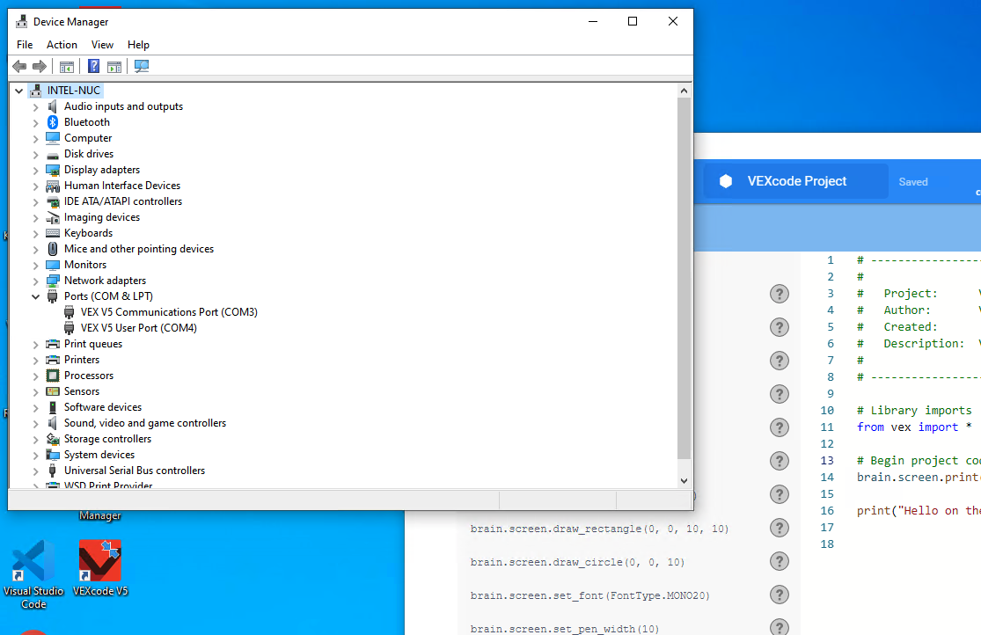Screen dimensions: 981x635
Task: Click line number 16 in code editor
Action: [827, 510]
